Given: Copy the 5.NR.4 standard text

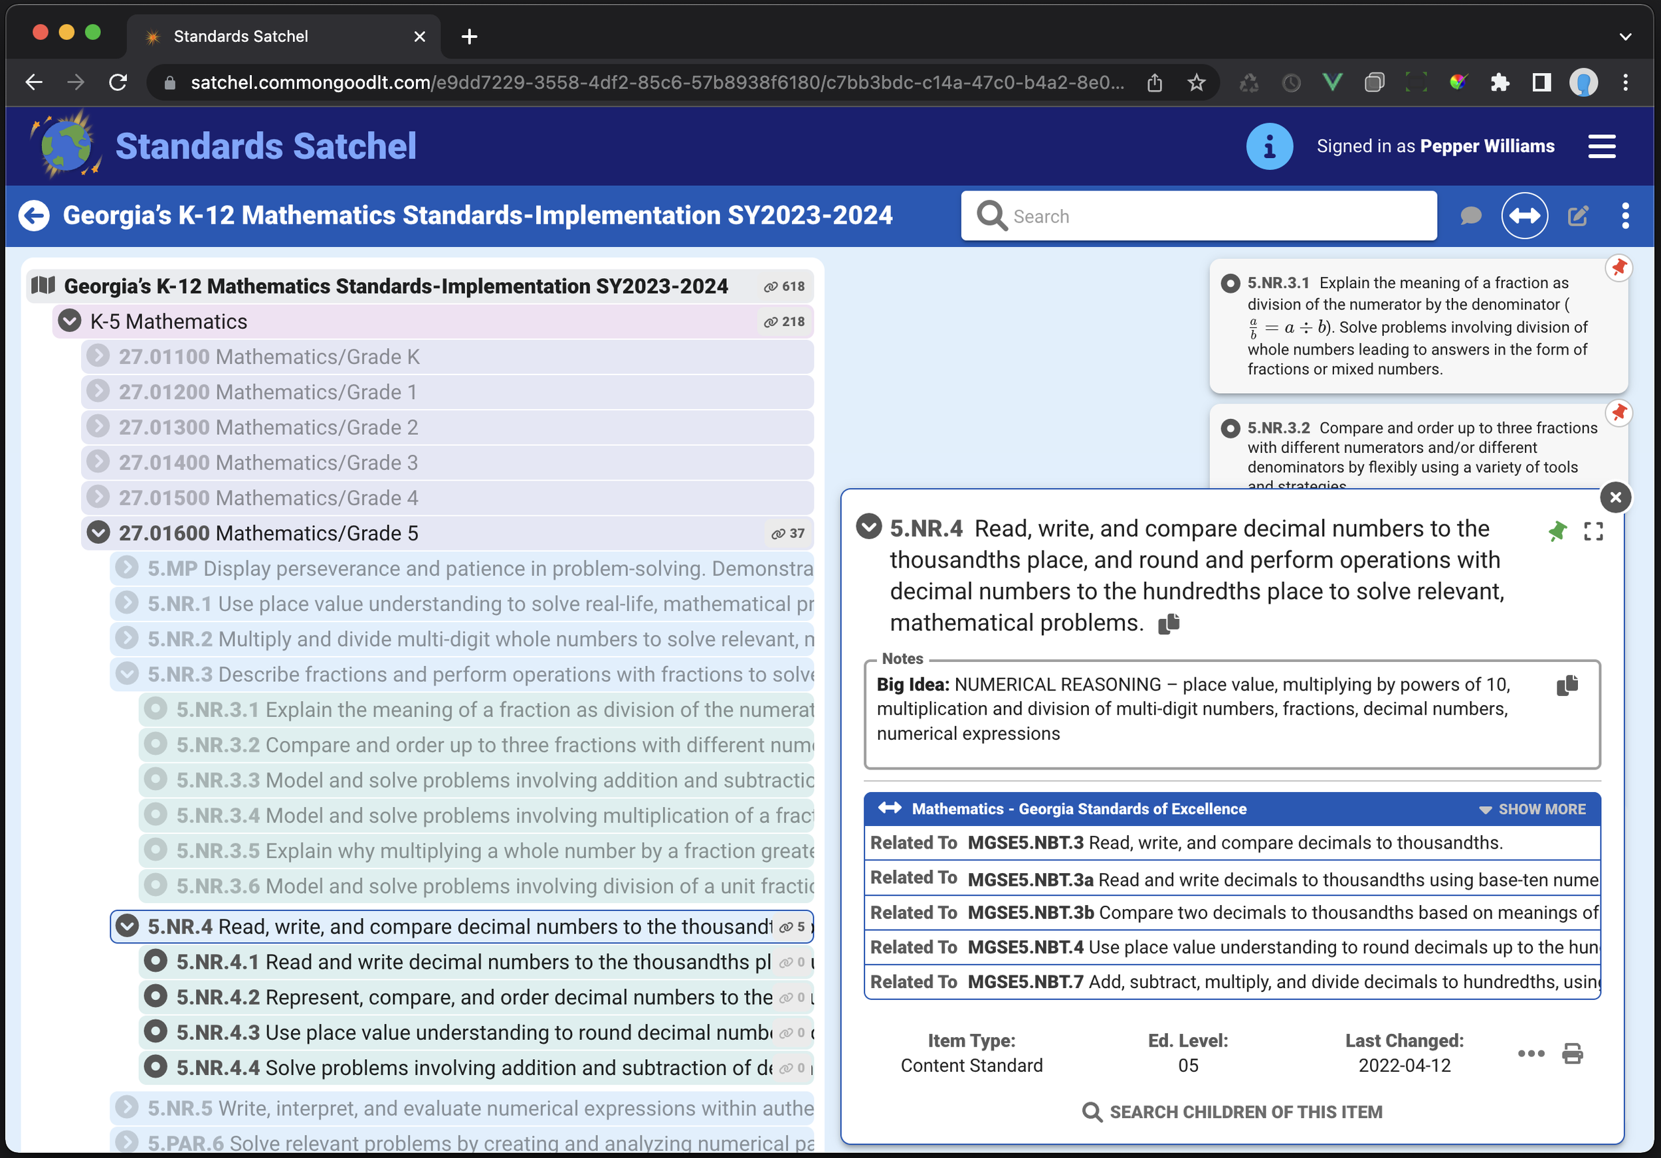Looking at the screenshot, I should (x=1168, y=623).
